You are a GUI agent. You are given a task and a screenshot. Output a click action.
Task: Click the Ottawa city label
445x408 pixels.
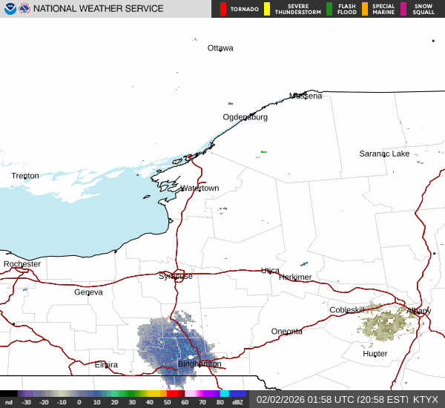[220, 48]
